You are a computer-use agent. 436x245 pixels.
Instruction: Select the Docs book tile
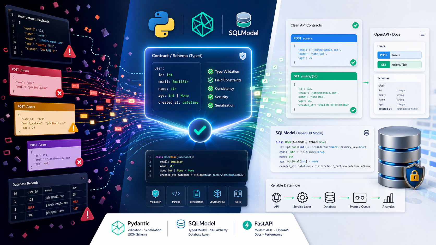coord(238,196)
